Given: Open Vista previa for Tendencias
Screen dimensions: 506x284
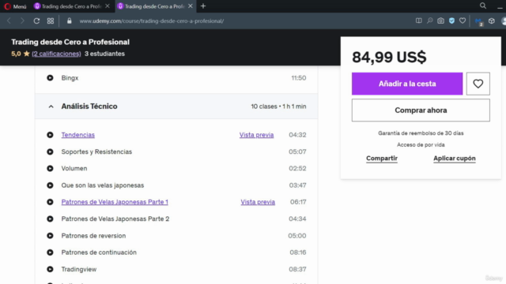Looking at the screenshot, I should pyautogui.click(x=256, y=135).
